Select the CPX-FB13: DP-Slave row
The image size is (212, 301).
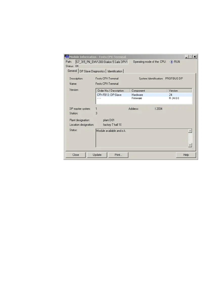tap(144, 95)
